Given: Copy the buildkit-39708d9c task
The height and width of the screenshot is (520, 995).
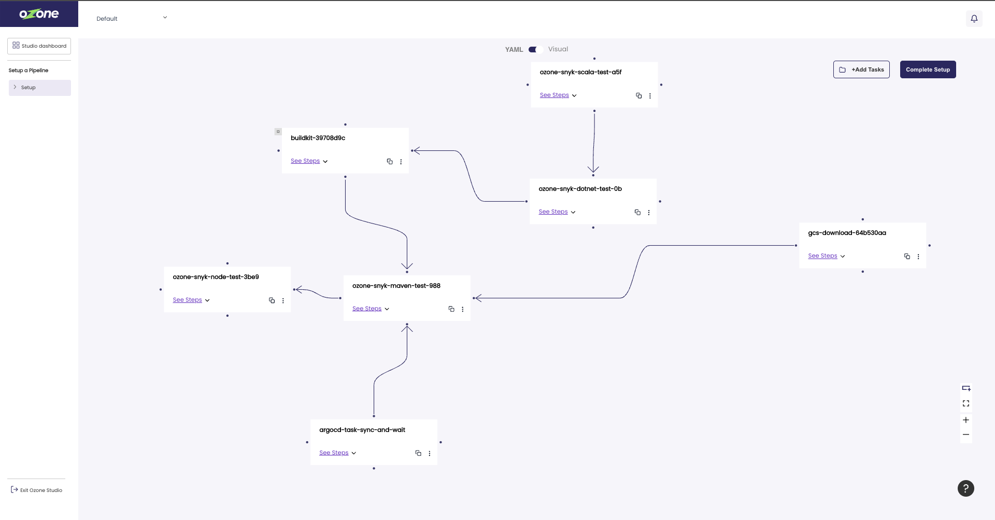Looking at the screenshot, I should 390,162.
